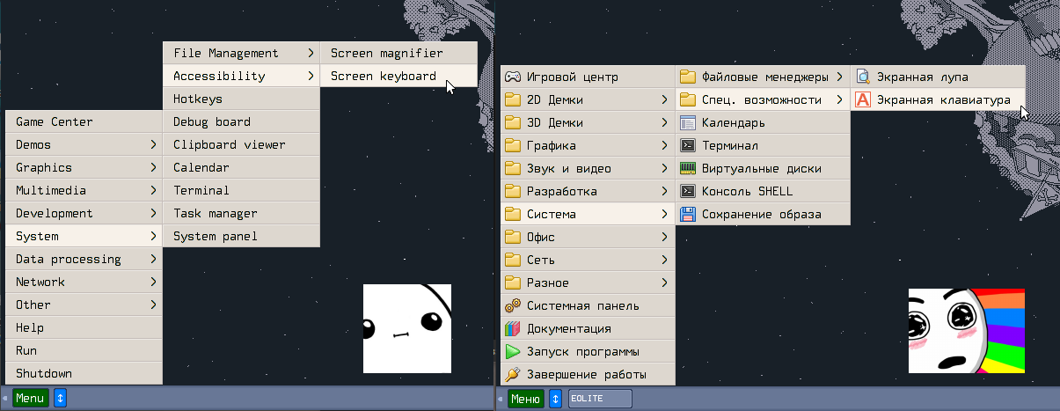Launch Task manager from the System submenu
Screen dimensions: 1060x411
[x=242, y=213]
